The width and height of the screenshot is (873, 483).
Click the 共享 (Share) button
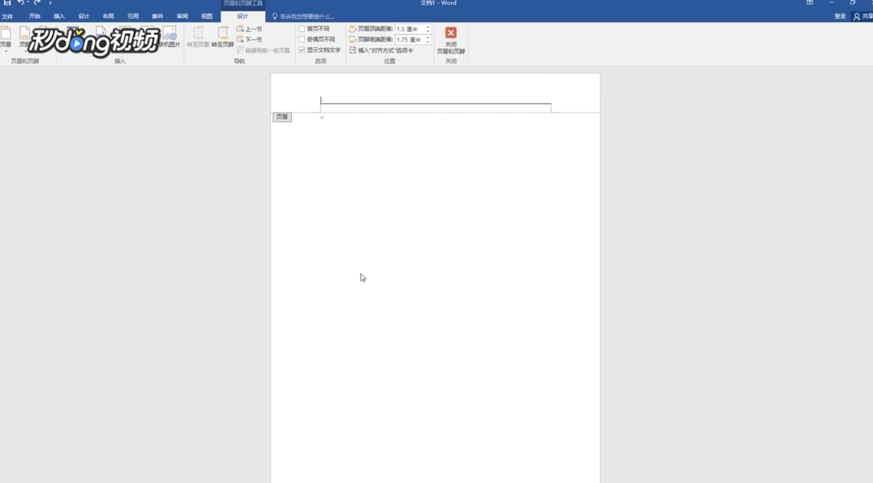[863, 16]
